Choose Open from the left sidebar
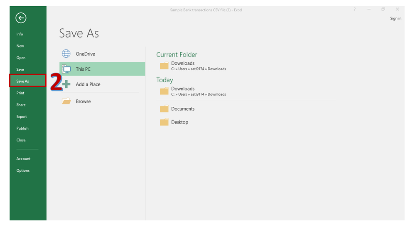The height and width of the screenshot is (232, 415). (21, 58)
